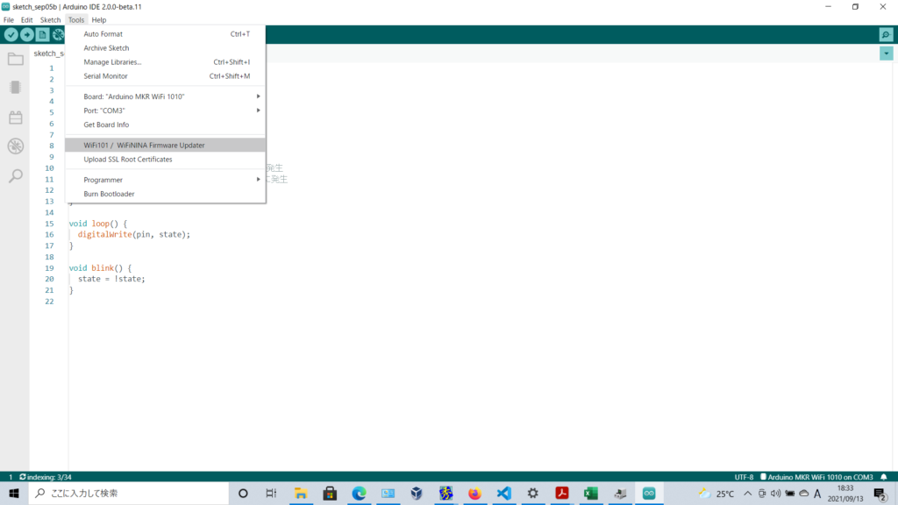Open VirtualBox from taskbar

[417, 493]
